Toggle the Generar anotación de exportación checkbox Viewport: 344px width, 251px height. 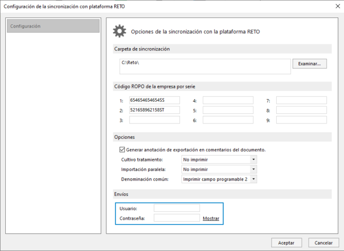point(123,149)
